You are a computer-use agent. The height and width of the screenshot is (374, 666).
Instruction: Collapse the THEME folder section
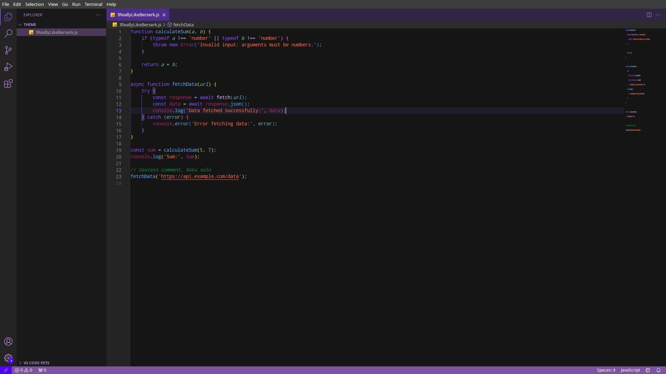30,25
